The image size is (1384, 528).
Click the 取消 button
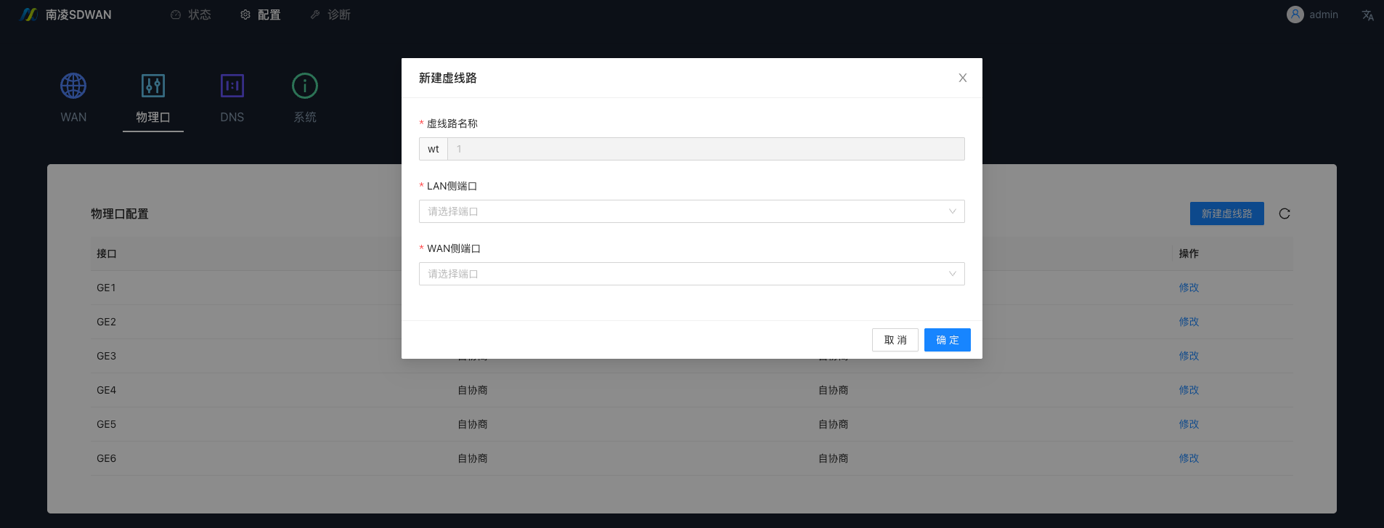[895, 340]
